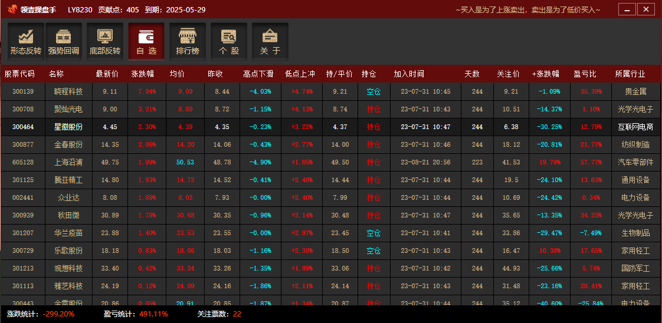The image size is (662, 323).
Task: Sort by the 涨跌幅 column header
Action: [142, 74]
